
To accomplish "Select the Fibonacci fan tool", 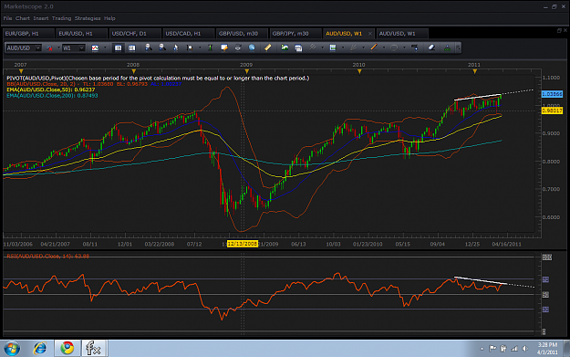I will (353, 47).
